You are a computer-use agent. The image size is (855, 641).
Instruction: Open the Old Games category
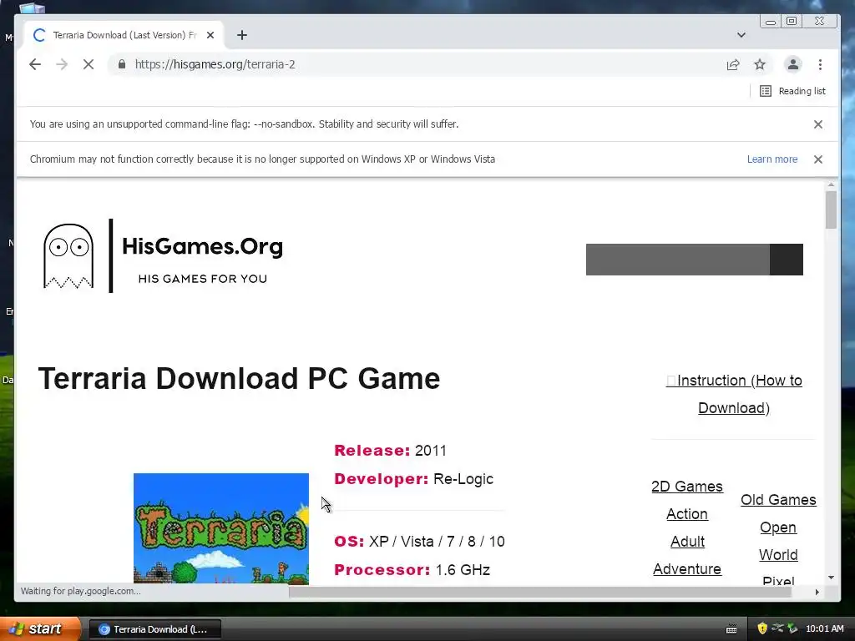(778, 500)
